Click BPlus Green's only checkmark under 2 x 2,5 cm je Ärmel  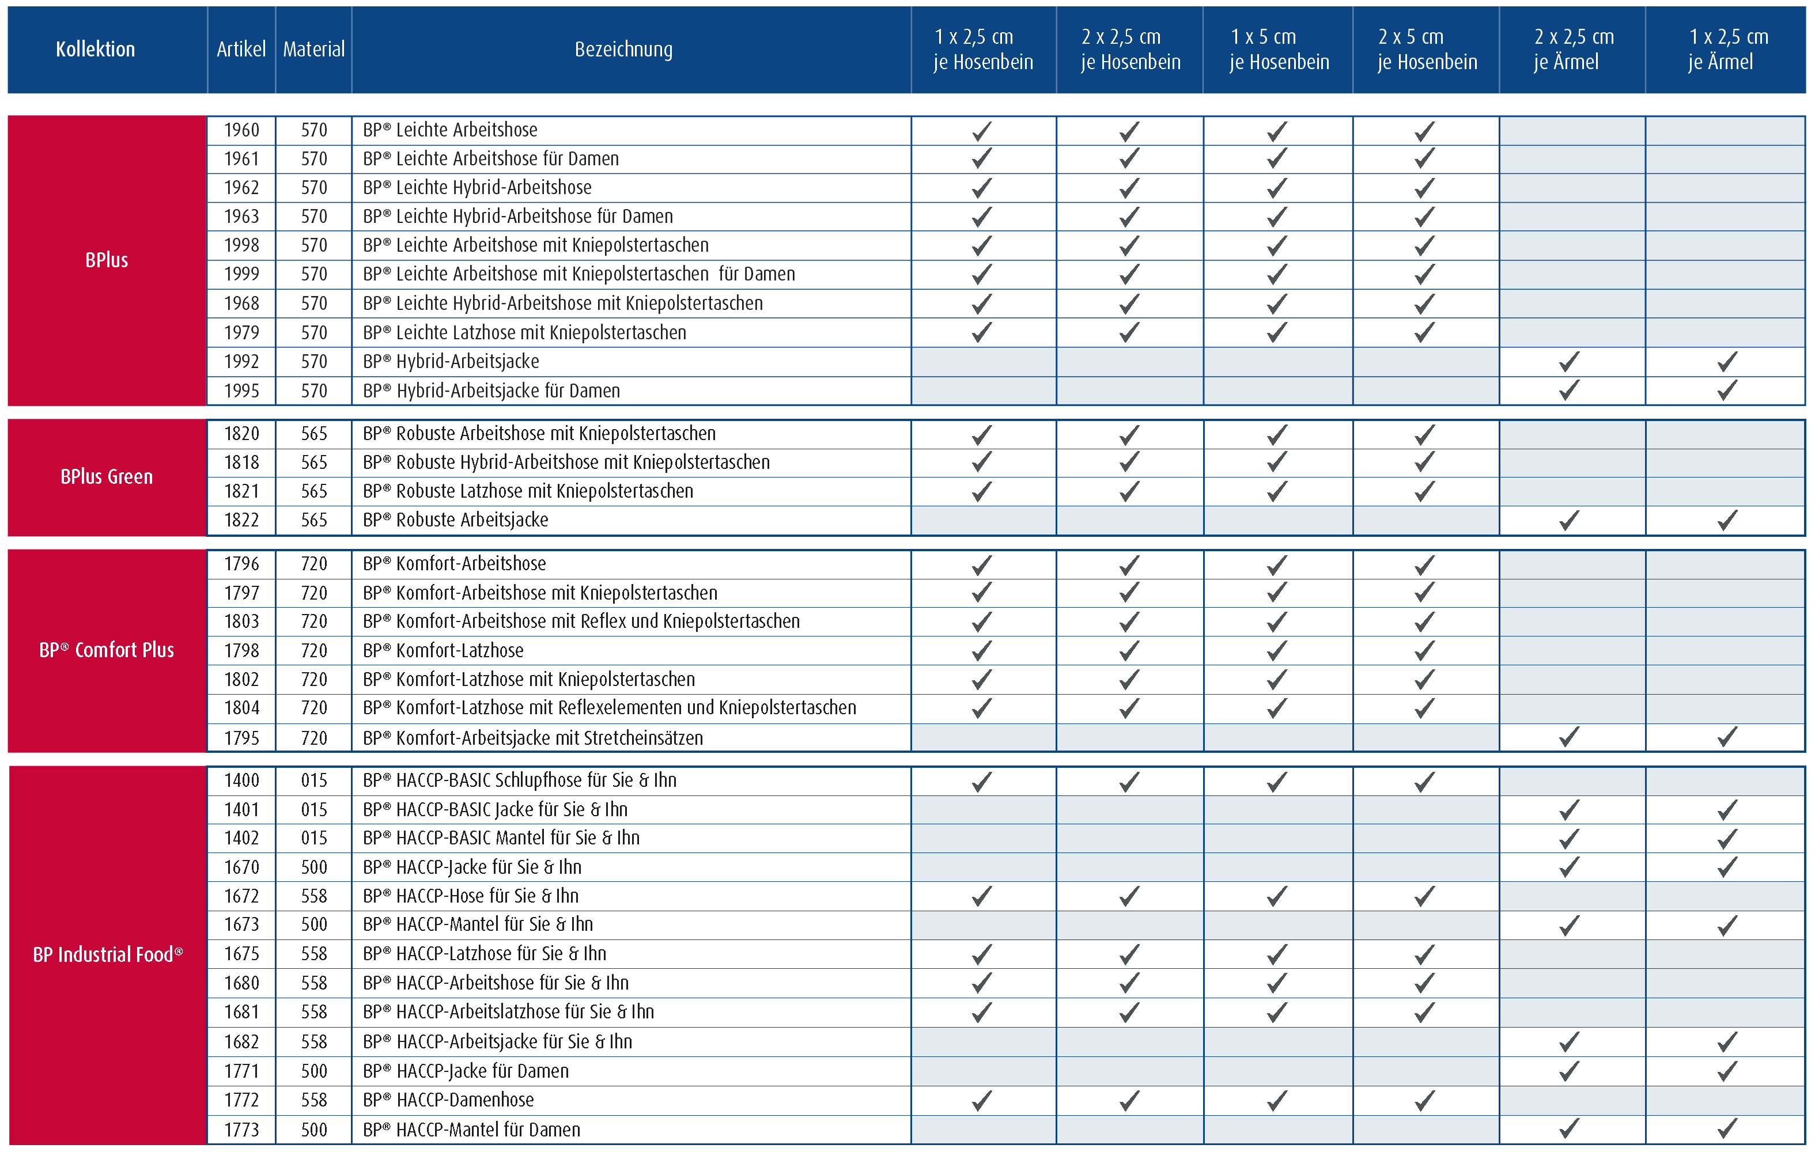[x=1566, y=520]
